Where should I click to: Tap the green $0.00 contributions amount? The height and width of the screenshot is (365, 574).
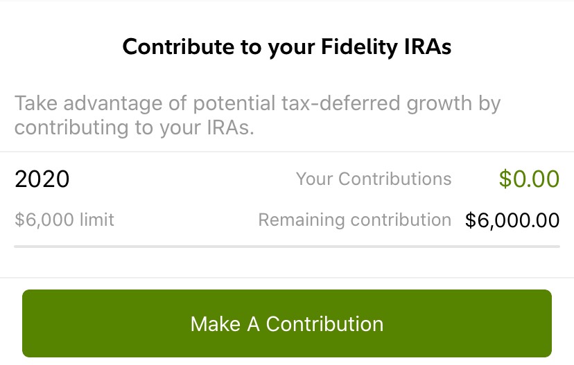click(529, 179)
